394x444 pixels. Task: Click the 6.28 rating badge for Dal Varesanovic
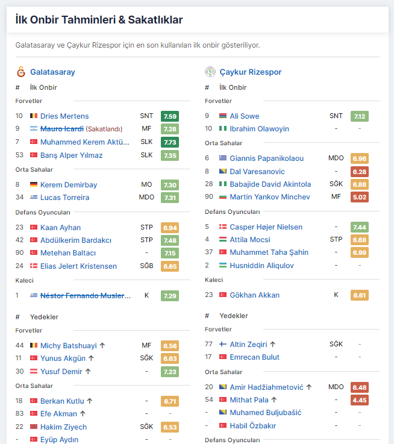pyautogui.click(x=360, y=172)
